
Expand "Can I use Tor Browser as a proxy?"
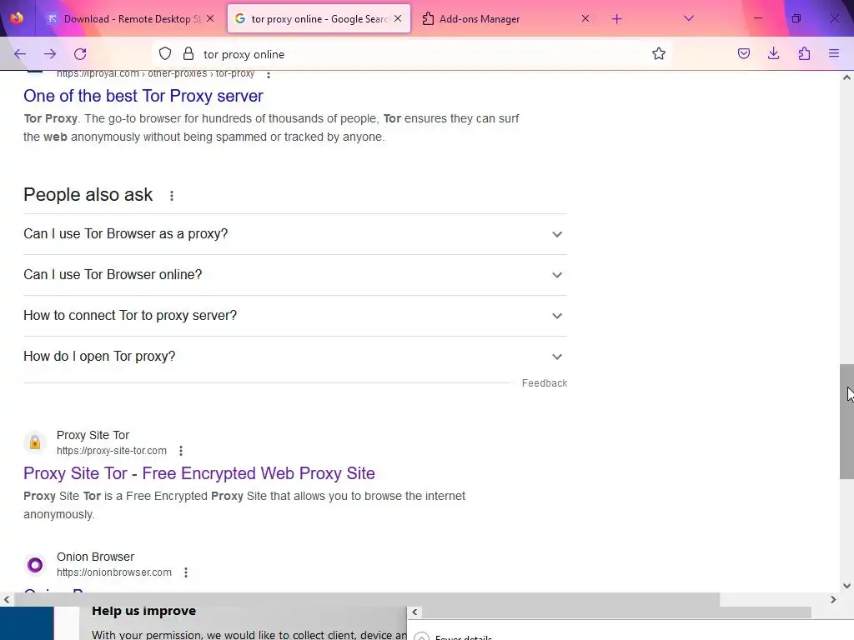pos(295,234)
